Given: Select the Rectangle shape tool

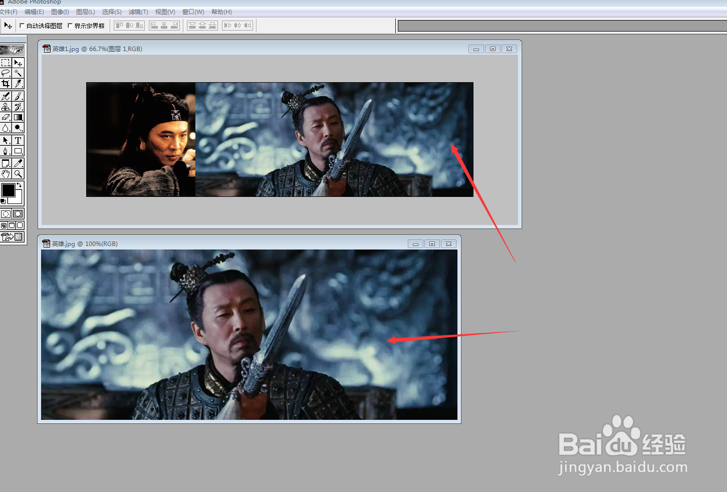Looking at the screenshot, I should pos(18,151).
